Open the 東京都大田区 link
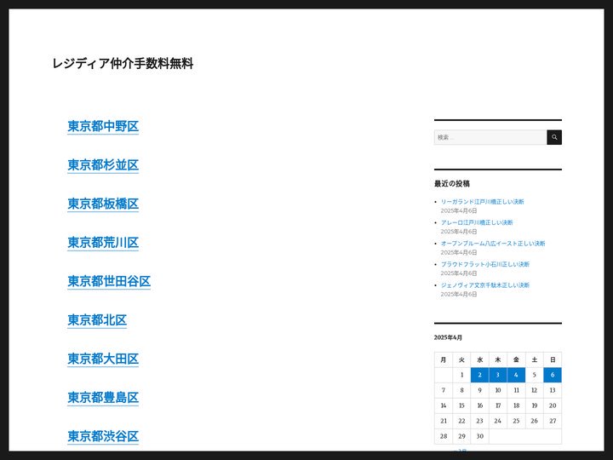Viewport: 613px width, 460px height. [x=103, y=359]
